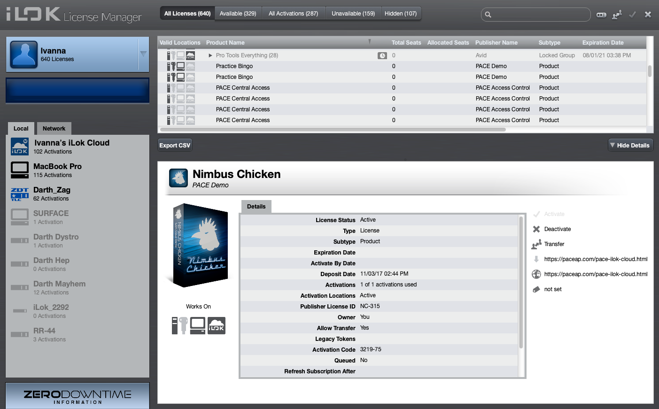Click the Transfer icon in details panel

pyautogui.click(x=536, y=244)
